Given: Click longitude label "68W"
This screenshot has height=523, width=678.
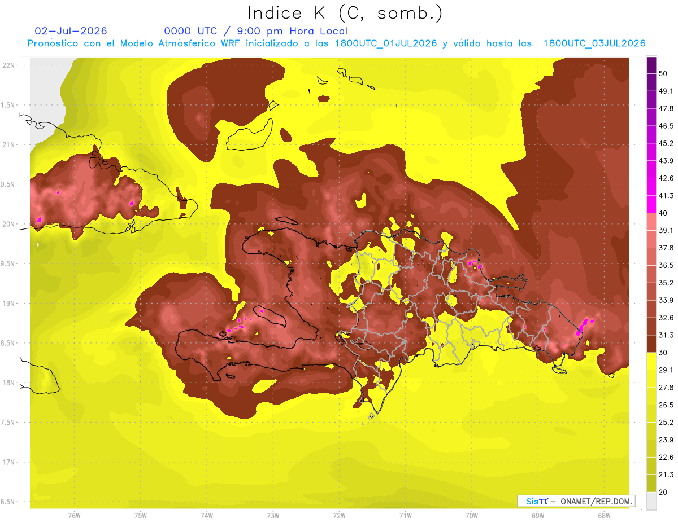Looking at the screenshot, I should tap(603, 515).
